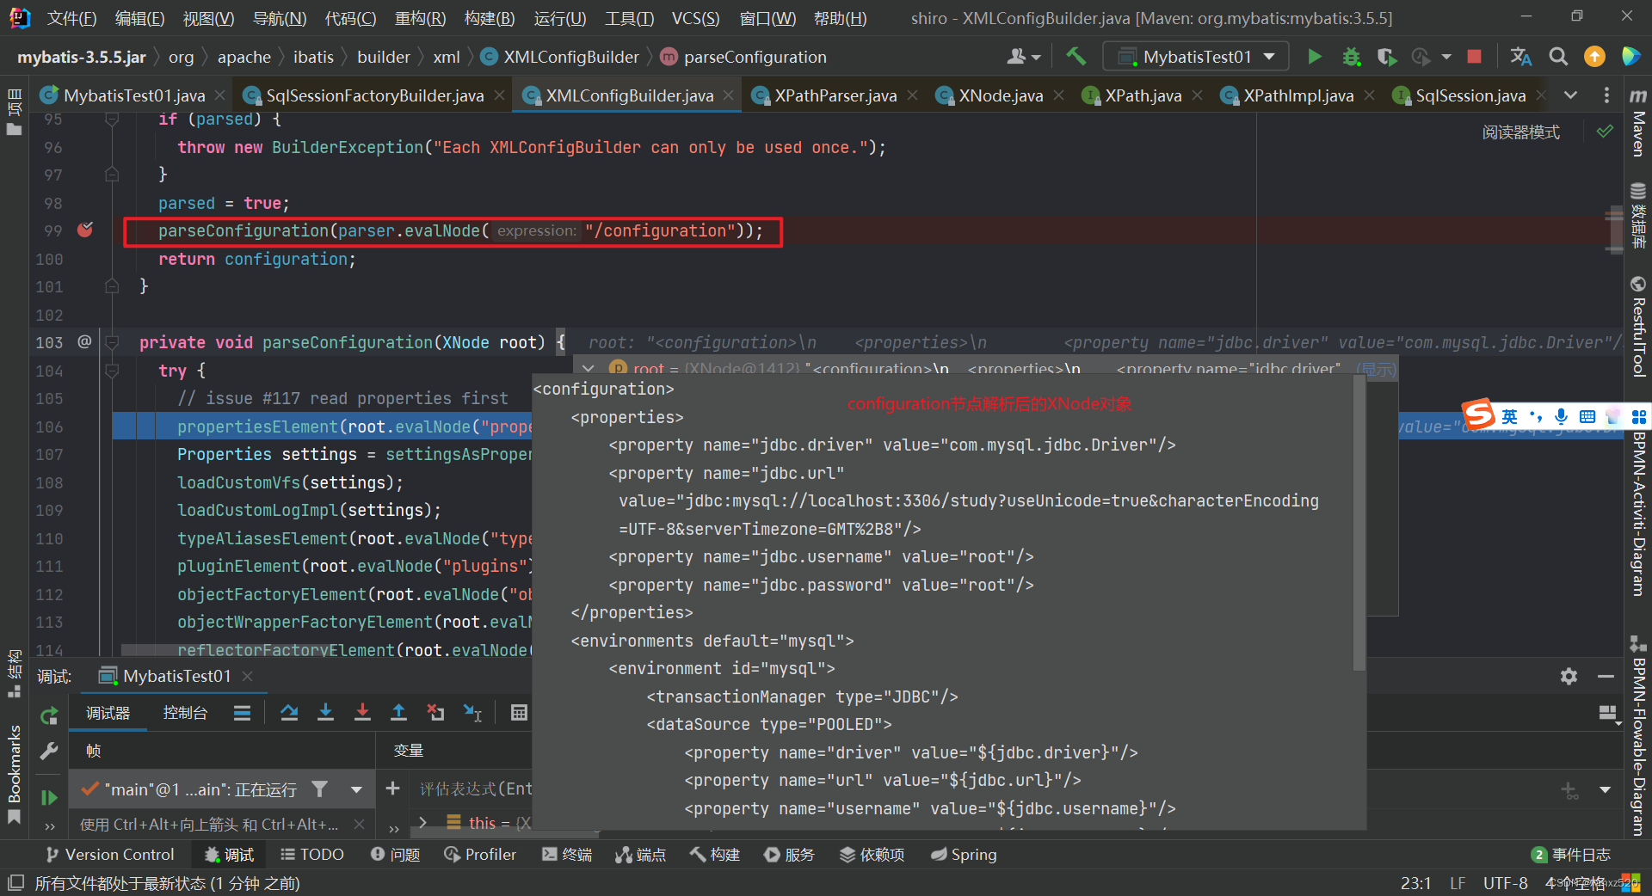Close the XNode.java editor tab
The width and height of the screenshot is (1652, 896).
point(1059,95)
